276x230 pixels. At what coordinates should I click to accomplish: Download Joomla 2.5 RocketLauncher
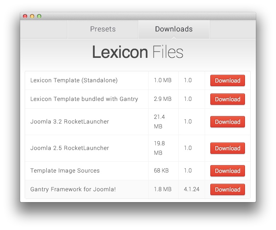click(227, 148)
